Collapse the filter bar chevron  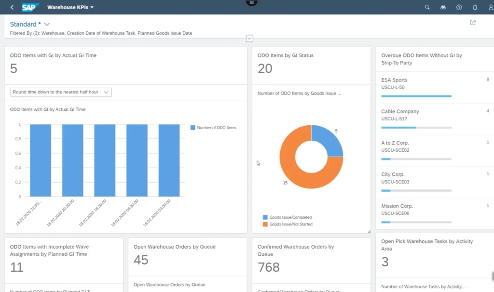pyautogui.click(x=249, y=38)
